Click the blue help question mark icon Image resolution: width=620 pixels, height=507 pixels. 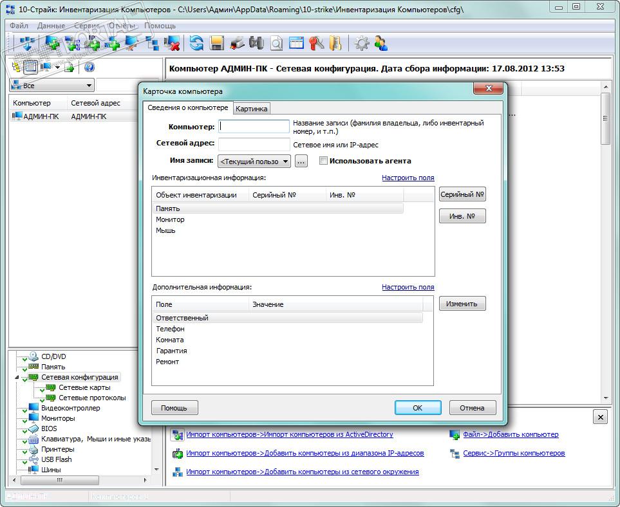click(89, 67)
